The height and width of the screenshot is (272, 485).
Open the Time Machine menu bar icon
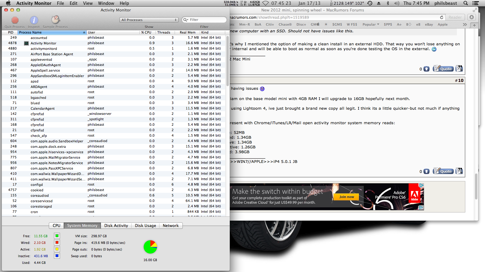pos(370,3)
